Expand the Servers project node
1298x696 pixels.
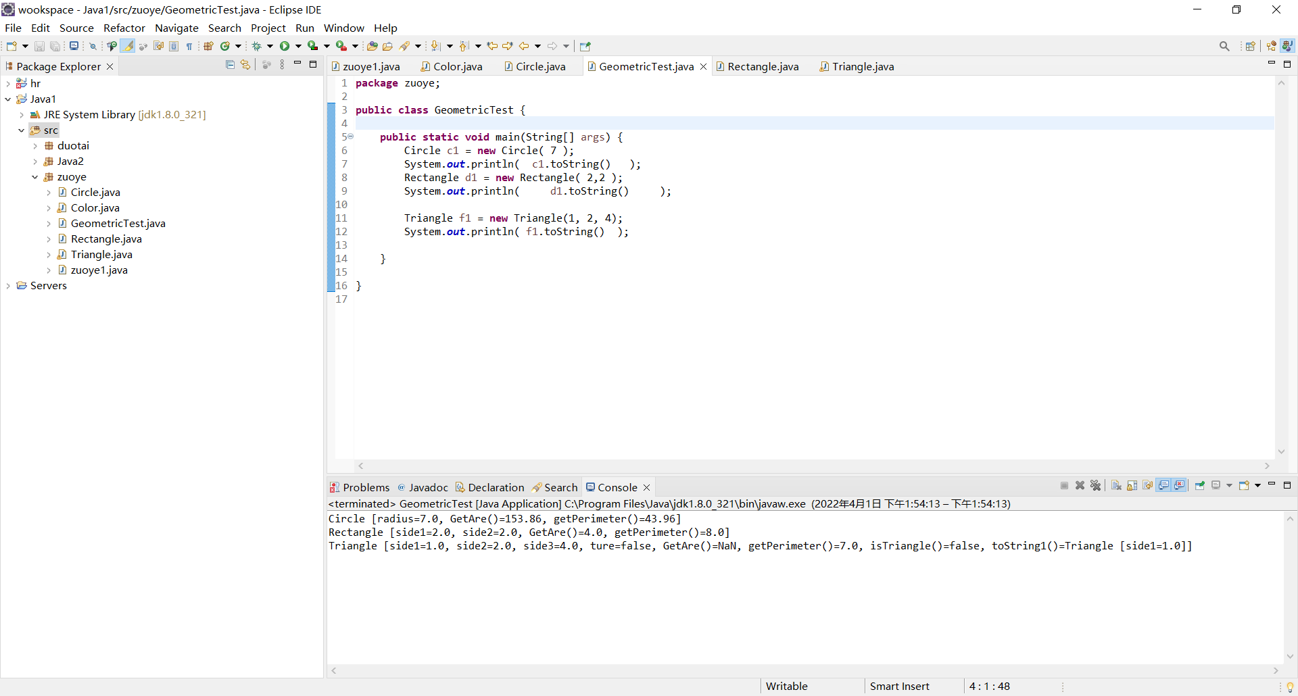click(x=8, y=286)
